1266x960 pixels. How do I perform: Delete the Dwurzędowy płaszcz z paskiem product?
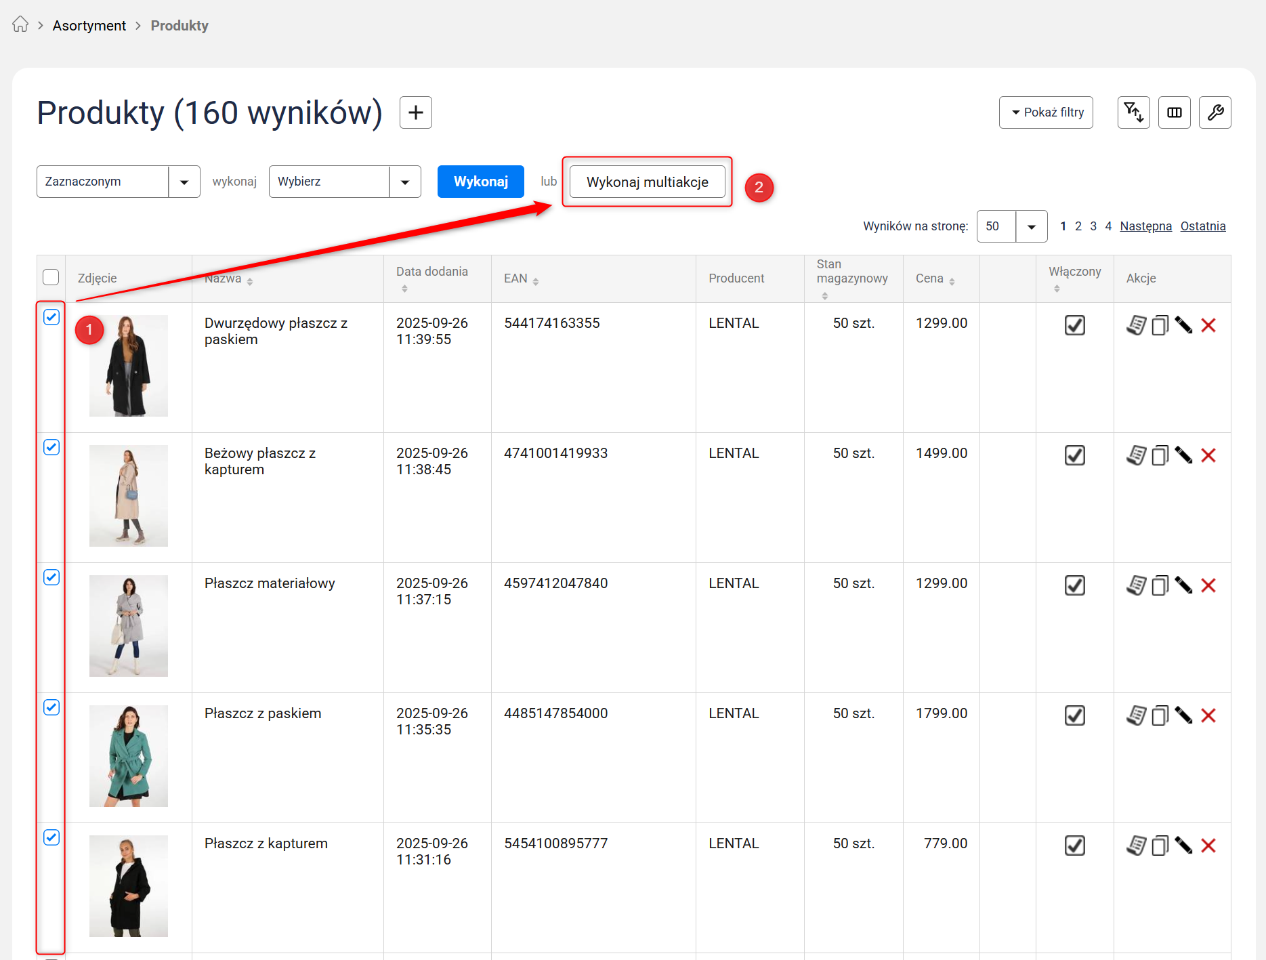click(1208, 326)
